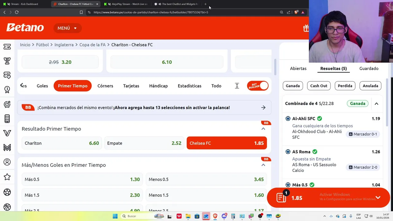Click the V virtuals sidebar icon
This screenshot has width=393, height=221.
coord(7,133)
